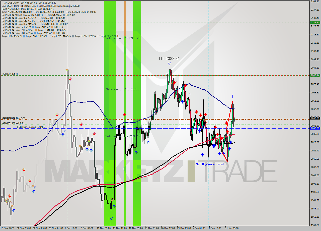Select the 2048.80 current price tag
The height and width of the screenshot is (231, 321).
click(x=315, y=118)
